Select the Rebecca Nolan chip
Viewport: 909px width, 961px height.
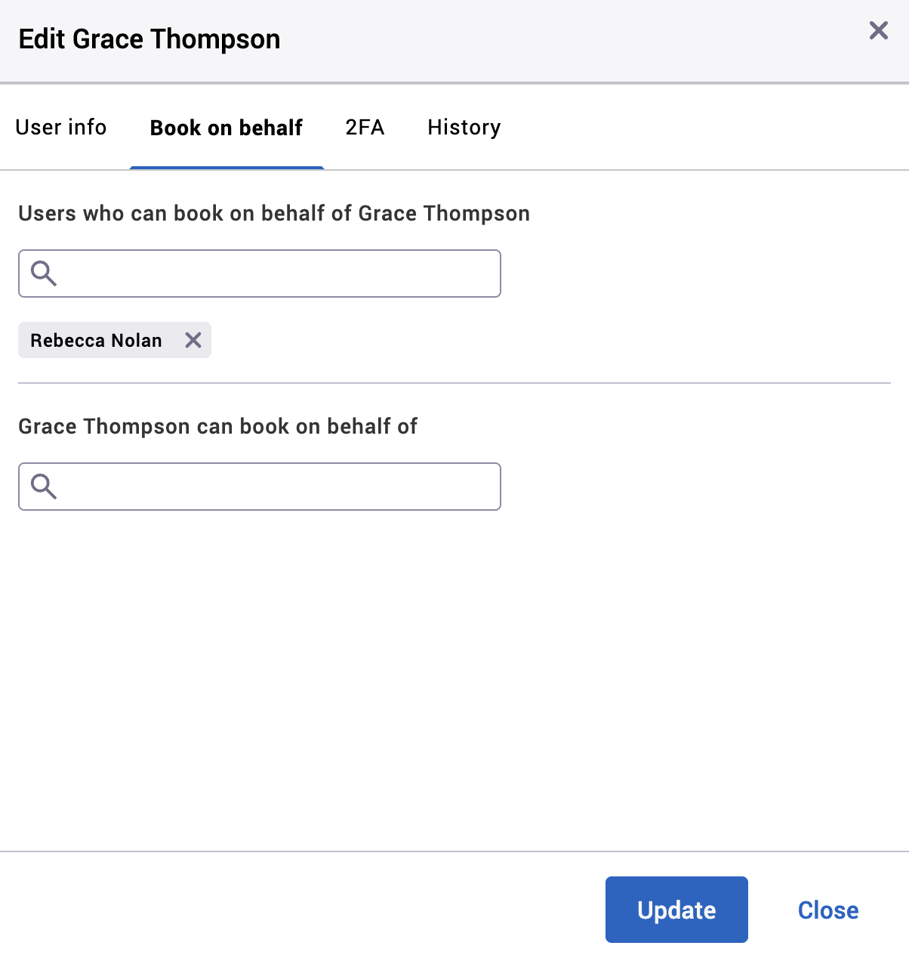click(x=96, y=340)
